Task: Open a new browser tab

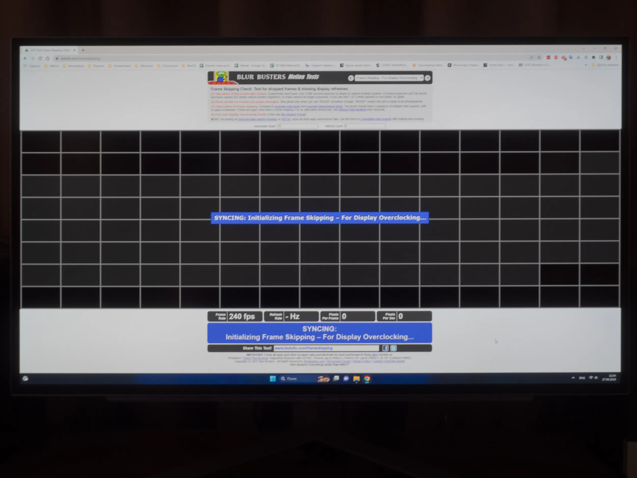Action: click(83, 50)
